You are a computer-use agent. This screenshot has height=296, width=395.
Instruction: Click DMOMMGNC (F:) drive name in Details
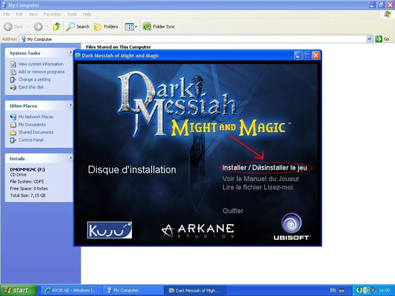click(28, 169)
